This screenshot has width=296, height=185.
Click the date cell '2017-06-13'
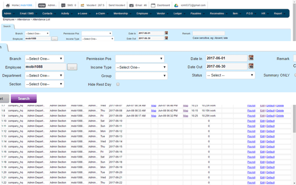pos(115,136)
